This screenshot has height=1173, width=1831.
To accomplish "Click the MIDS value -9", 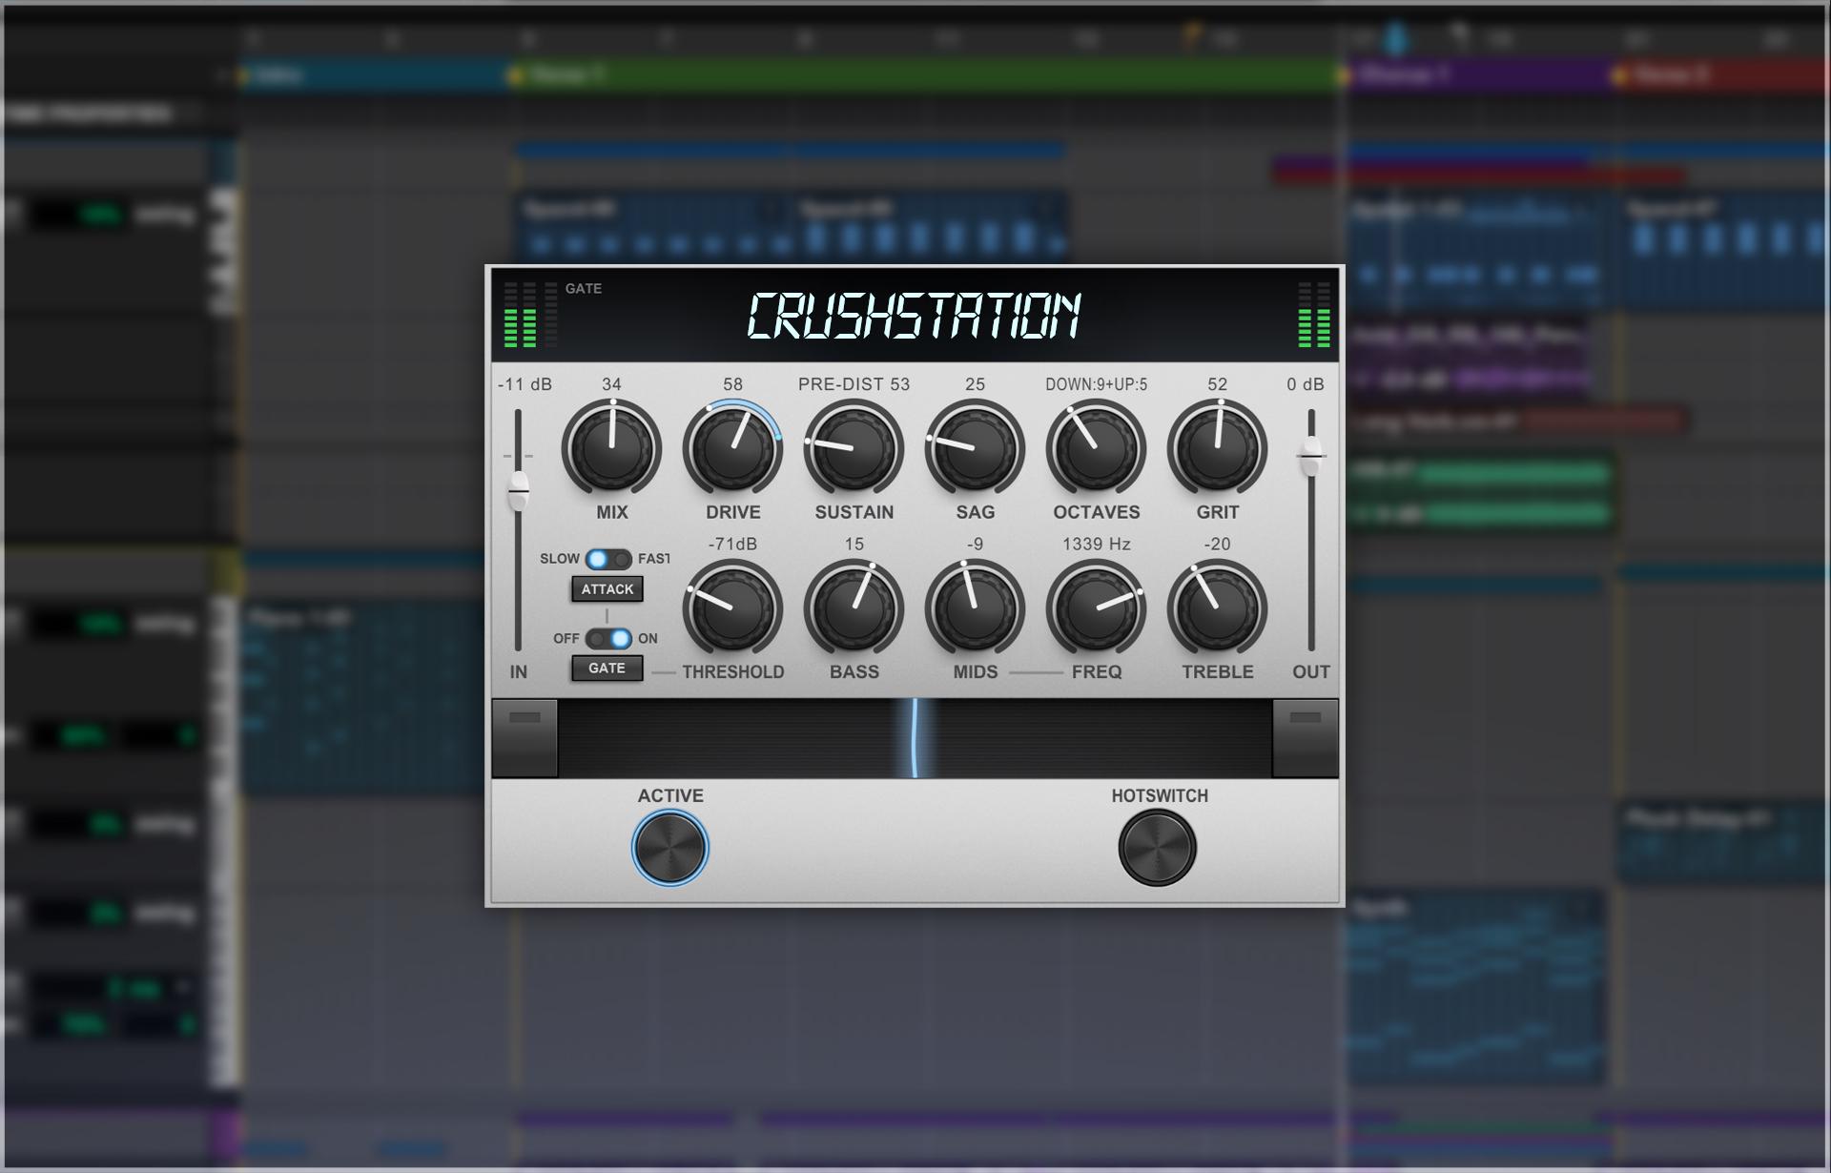I will tap(975, 545).
